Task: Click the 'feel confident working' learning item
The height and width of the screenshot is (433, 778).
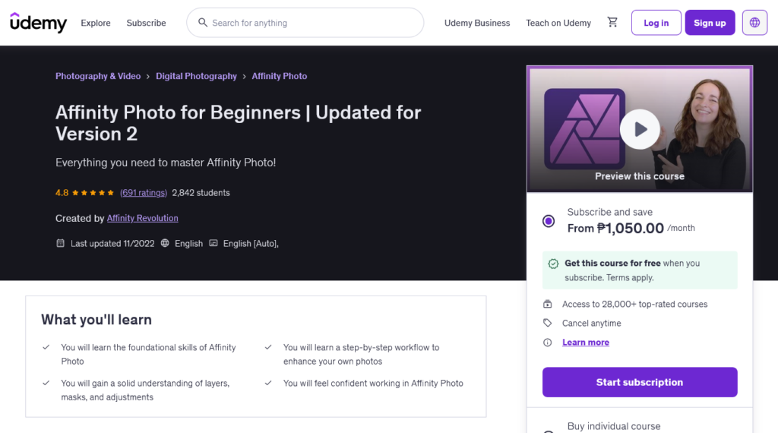Action: coord(373,383)
